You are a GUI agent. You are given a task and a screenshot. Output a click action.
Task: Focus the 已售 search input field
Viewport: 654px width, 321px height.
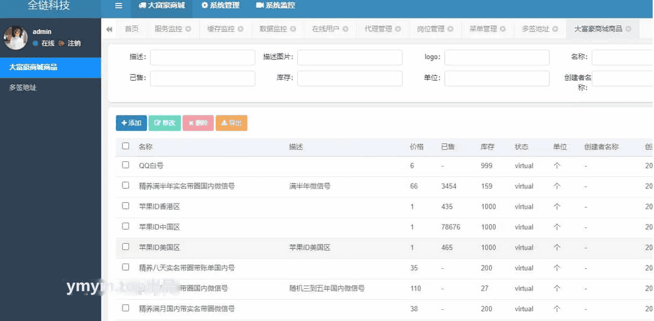pos(203,79)
